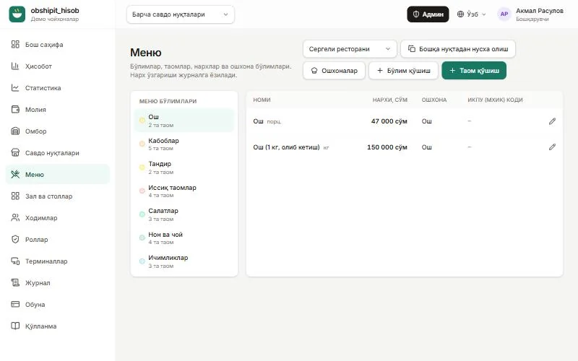Image resolution: width=578 pixels, height=361 pixels.
Task: Click shield icon in Админ badge
Action: pos(416,14)
